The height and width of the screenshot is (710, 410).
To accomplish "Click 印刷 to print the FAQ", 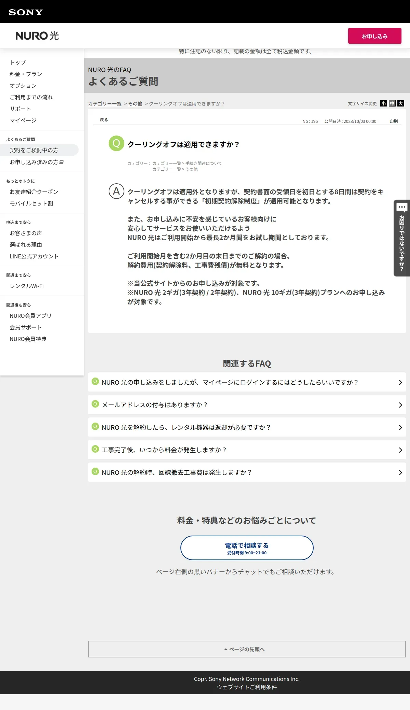I will pyautogui.click(x=394, y=121).
